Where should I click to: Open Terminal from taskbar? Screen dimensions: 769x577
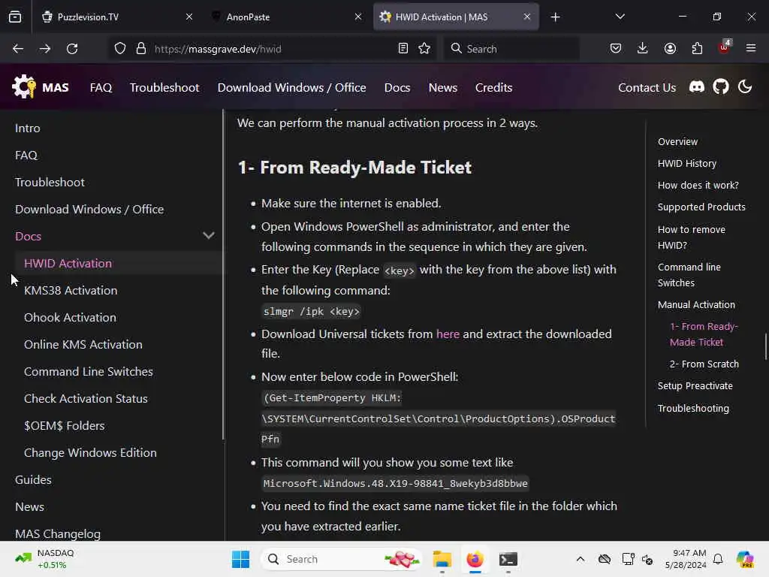click(x=508, y=559)
